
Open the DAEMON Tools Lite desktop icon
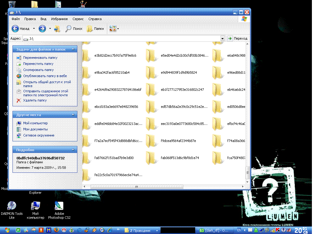[x=12, y=206]
